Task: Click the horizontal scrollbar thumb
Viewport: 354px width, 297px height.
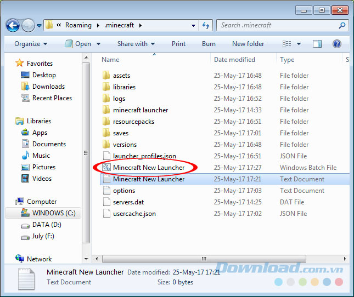Action: click(204, 259)
